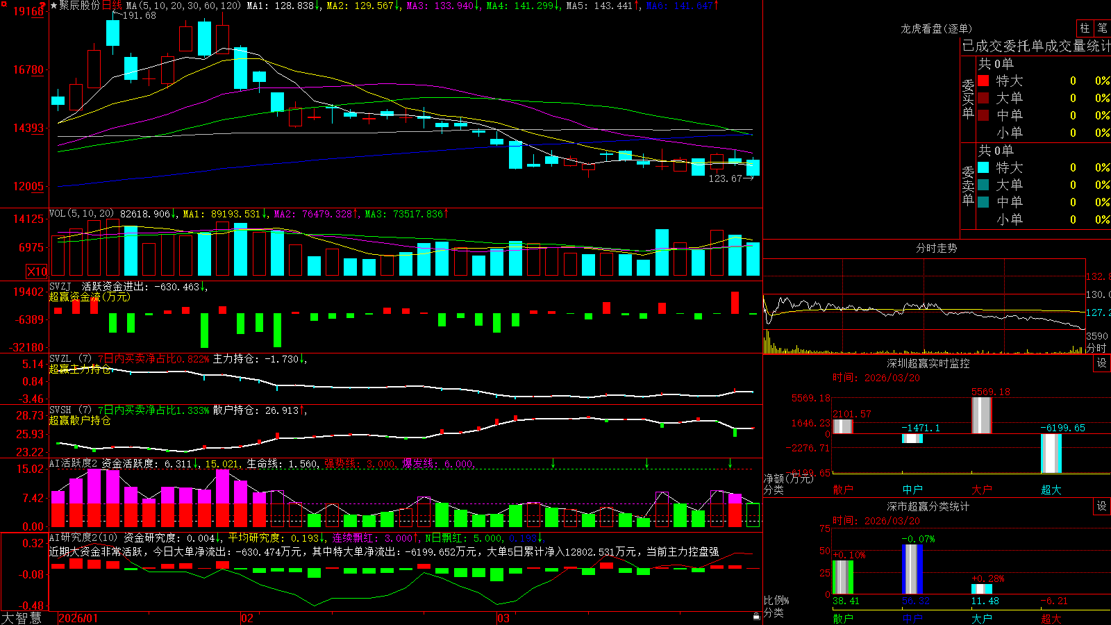
Task: Click the 主力持仓: -1.730 value
Action: [256, 359]
